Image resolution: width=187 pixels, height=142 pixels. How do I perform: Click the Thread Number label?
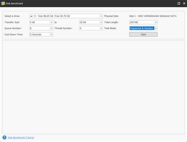(63, 28)
